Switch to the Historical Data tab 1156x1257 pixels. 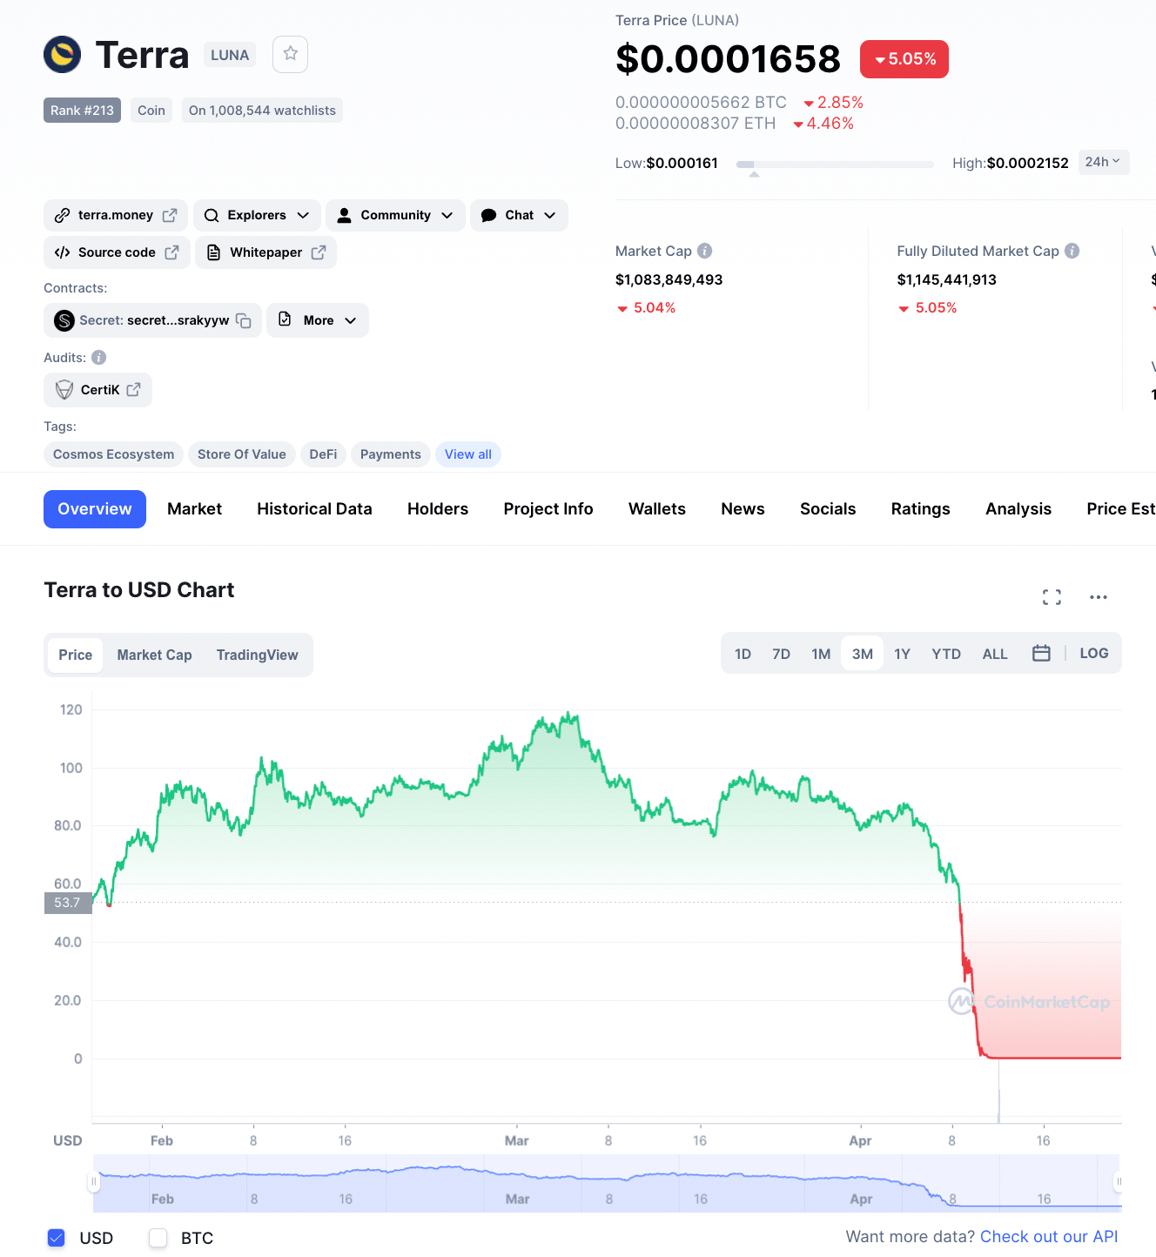(314, 508)
